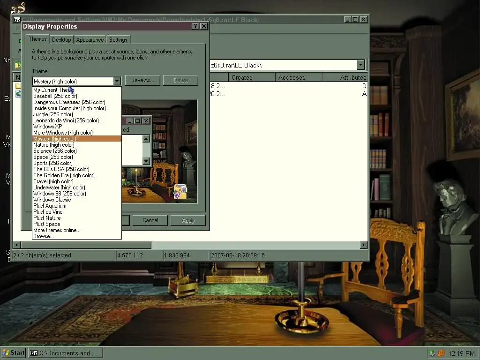Choose Underwater (high color) theme
The image size is (480, 360).
click(77, 187)
